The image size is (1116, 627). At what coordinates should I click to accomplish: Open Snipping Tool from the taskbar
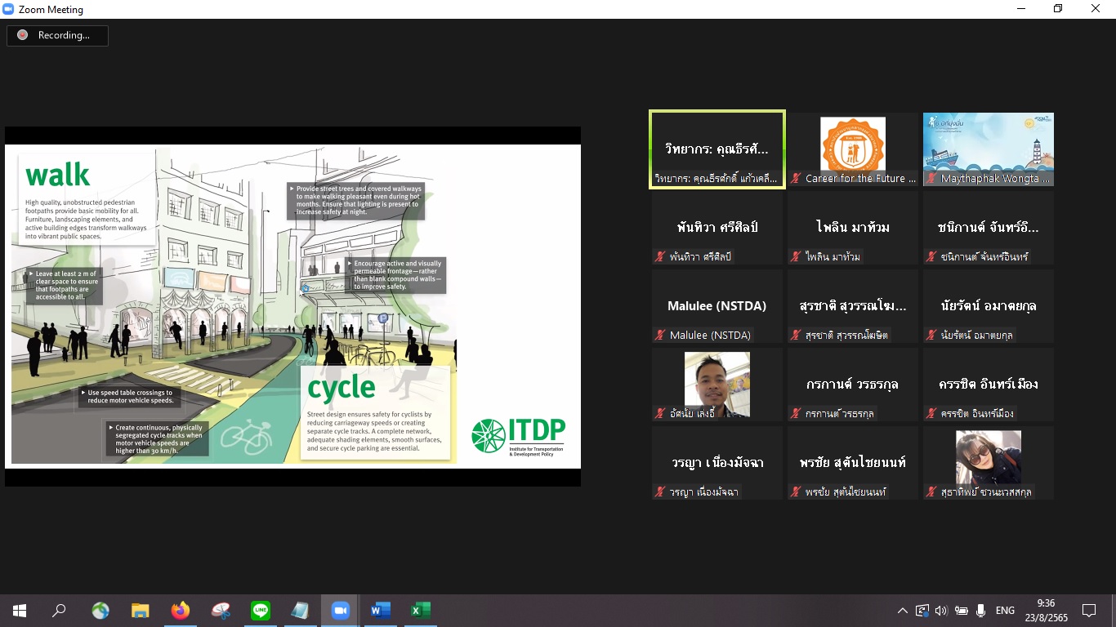221,611
